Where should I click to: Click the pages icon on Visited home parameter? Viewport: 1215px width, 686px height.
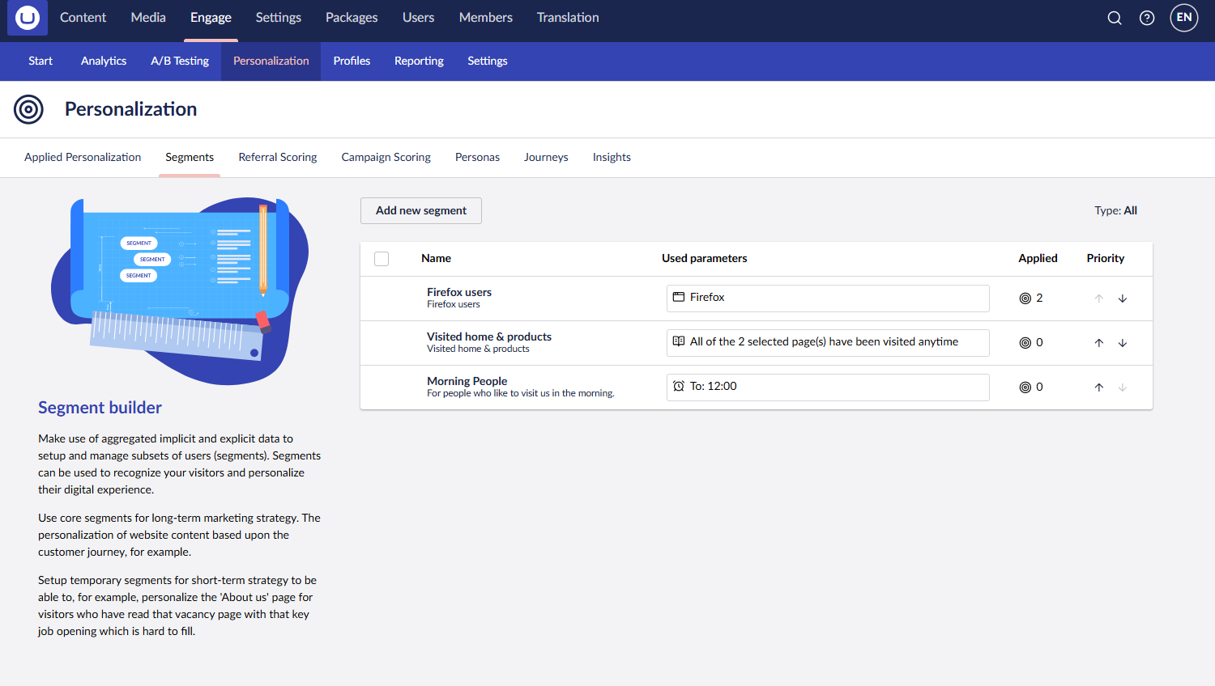point(679,341)
